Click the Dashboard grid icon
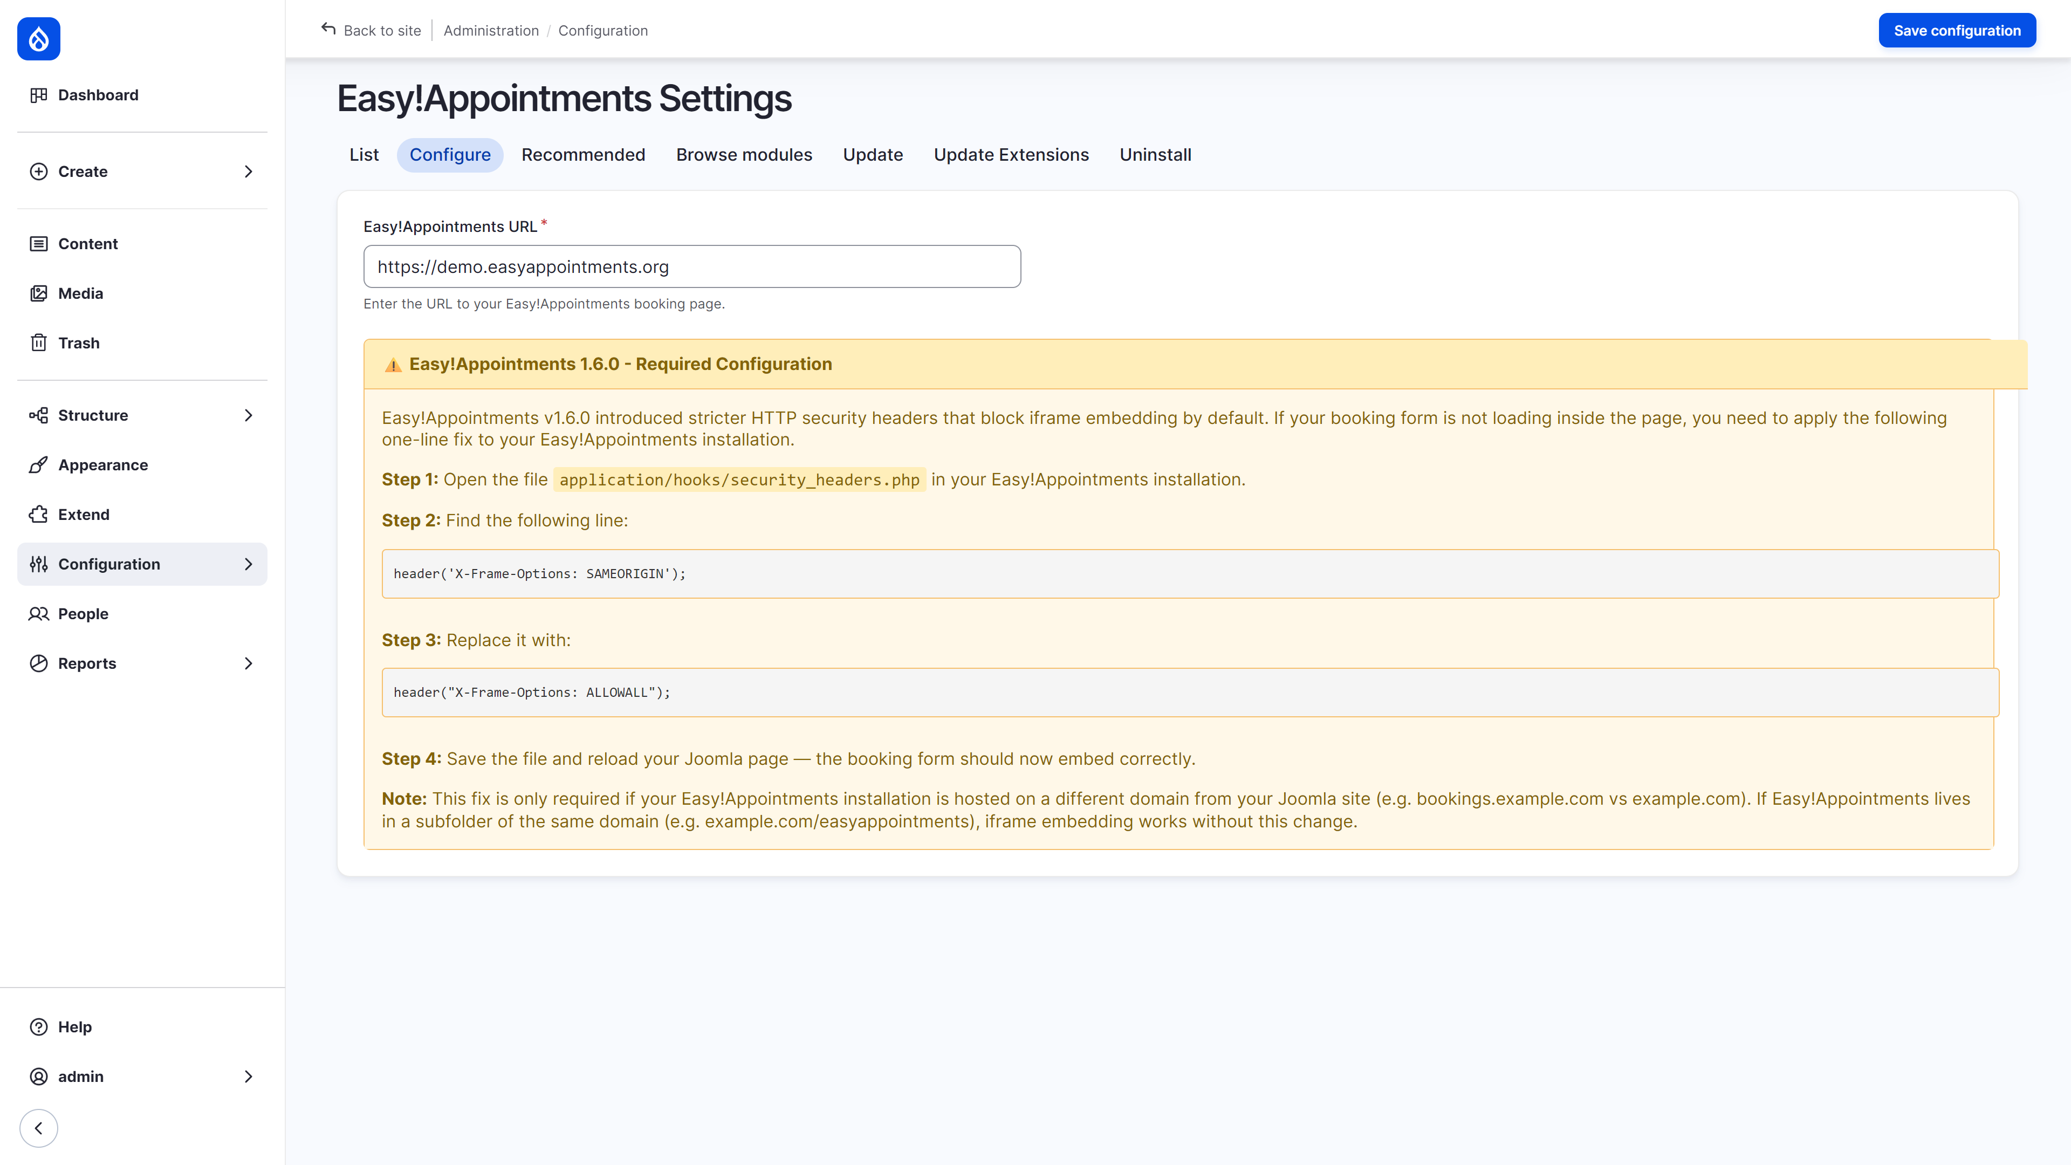The height and width of the screenshot is (1165, 2071). 39,95
